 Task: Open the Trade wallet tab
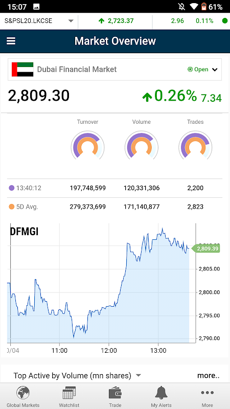pos(115,393)
